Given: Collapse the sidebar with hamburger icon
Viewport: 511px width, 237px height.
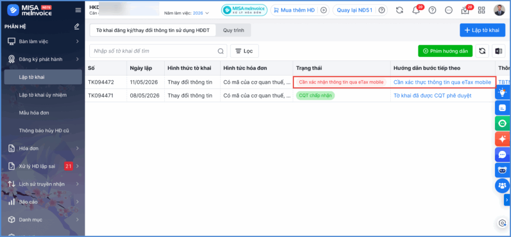Looking at the screenshot, I should point(78,10).
